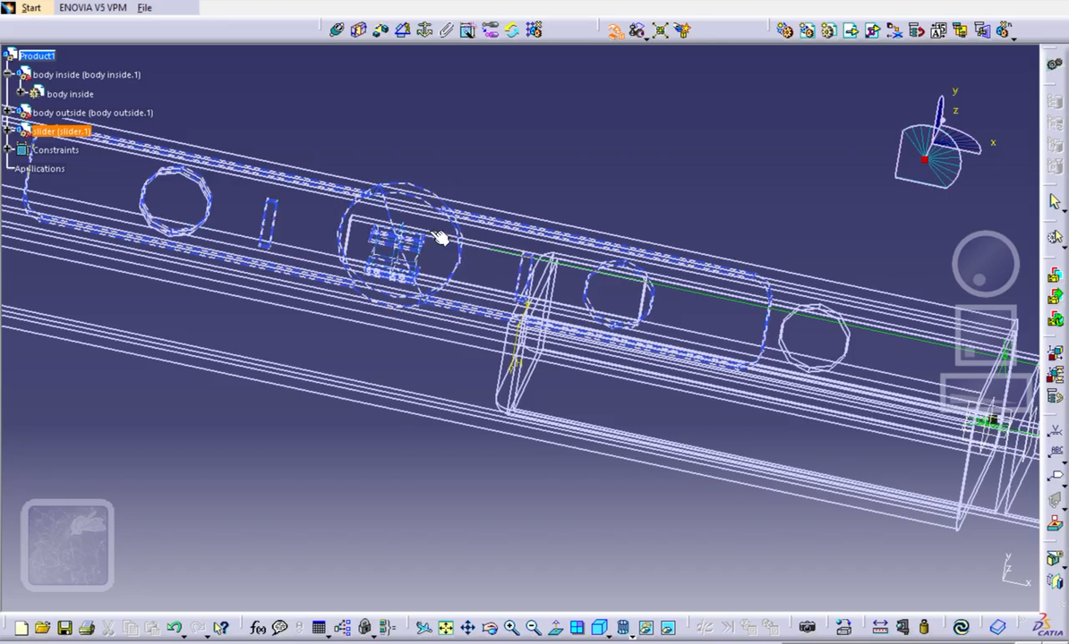Select the Snap tool
This screenshot has height=644, width=1069.
pos(637,30)
